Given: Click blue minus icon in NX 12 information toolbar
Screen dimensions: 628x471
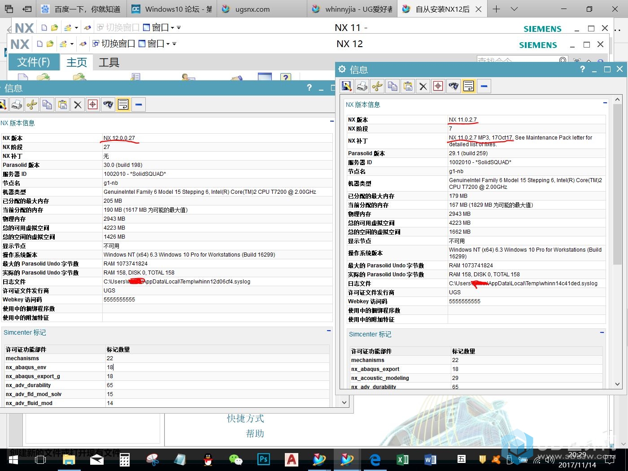Looking at the screenshot, I should coord(139,105).
